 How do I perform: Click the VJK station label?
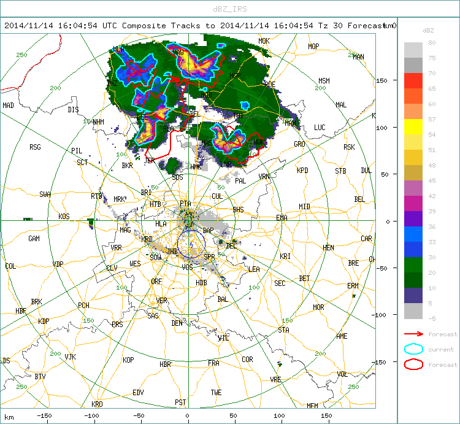(70, 357)
